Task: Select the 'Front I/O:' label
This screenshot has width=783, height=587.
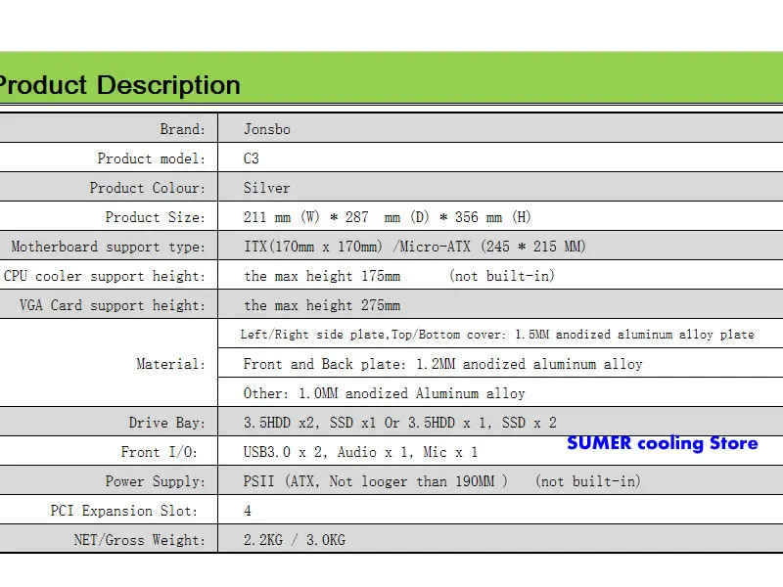Action: click(160, 452)
